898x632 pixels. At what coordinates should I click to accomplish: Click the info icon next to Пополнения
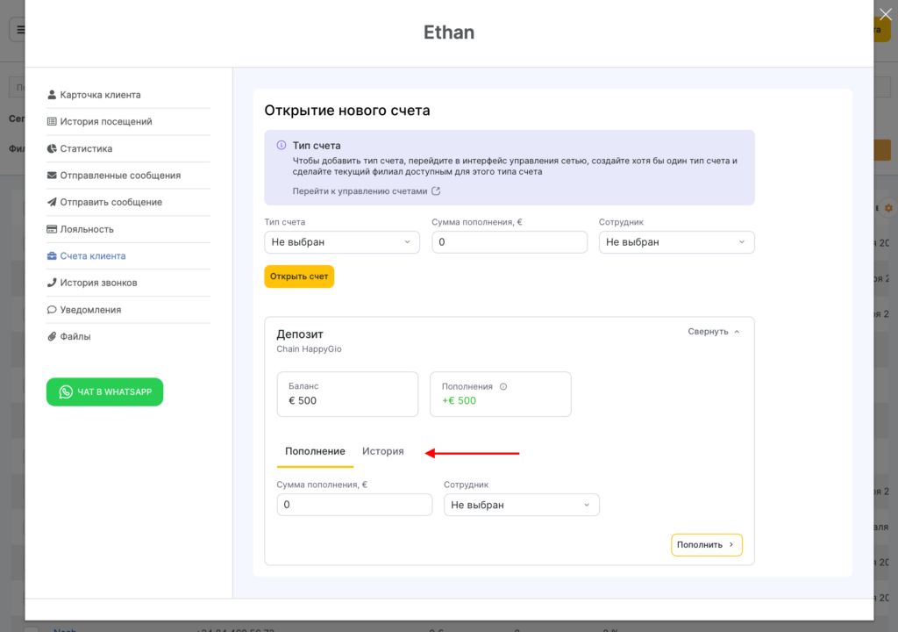(503, 386)
